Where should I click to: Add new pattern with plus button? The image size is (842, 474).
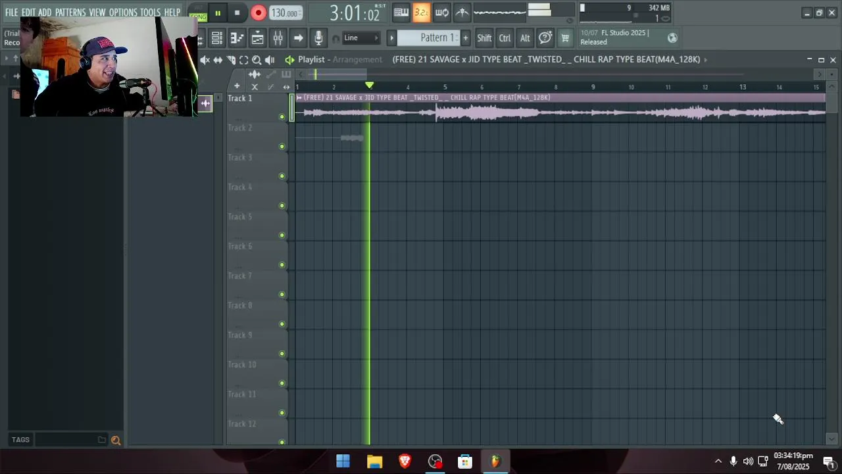click(465, 38)
